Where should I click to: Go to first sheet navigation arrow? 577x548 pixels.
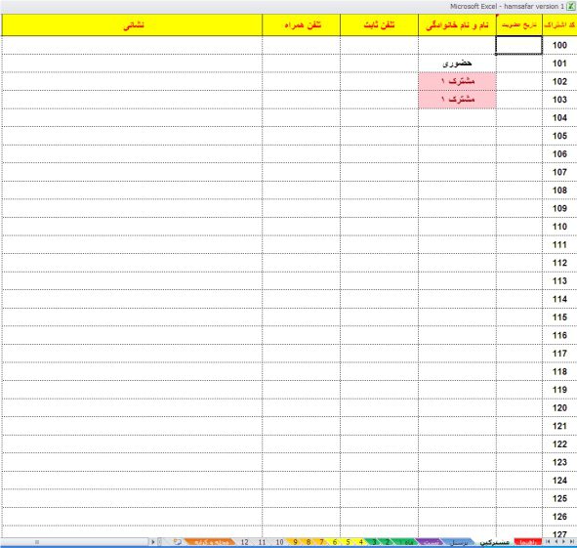(549, 542)
